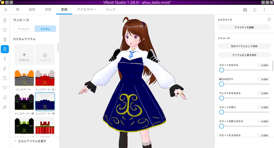Click the インポート import tile
Image resolution: width=274 pixels, height=148 pixels.
tap(45, 55)
